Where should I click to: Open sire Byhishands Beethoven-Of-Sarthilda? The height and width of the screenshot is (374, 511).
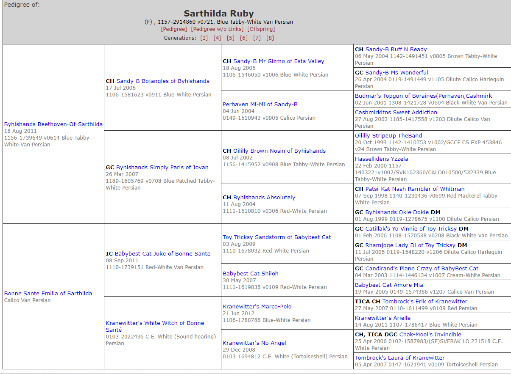[x=53, y=124]
